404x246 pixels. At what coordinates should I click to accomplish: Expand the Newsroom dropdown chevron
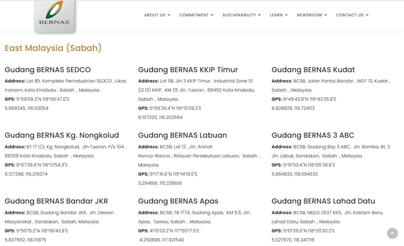click(x=326, y=15)
